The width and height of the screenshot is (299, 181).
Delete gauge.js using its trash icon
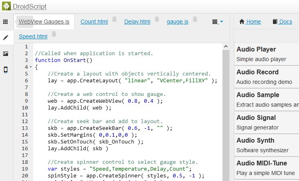coord(195,19)
